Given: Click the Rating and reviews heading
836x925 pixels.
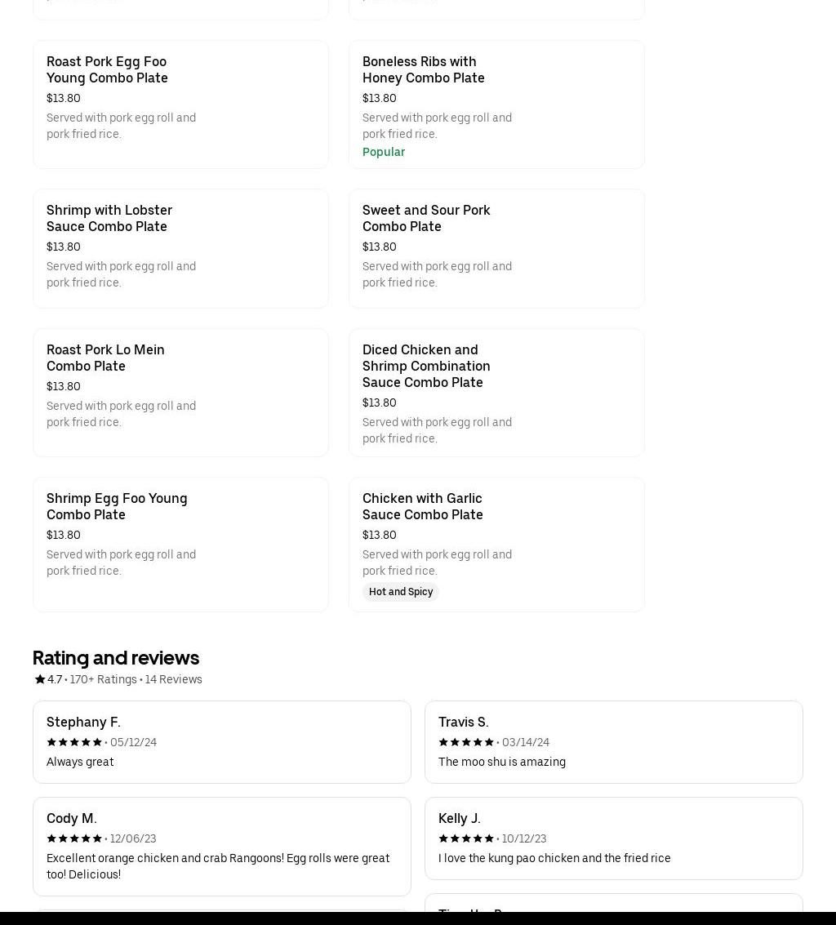Looking at the screenshot, I should click(116, 657).
